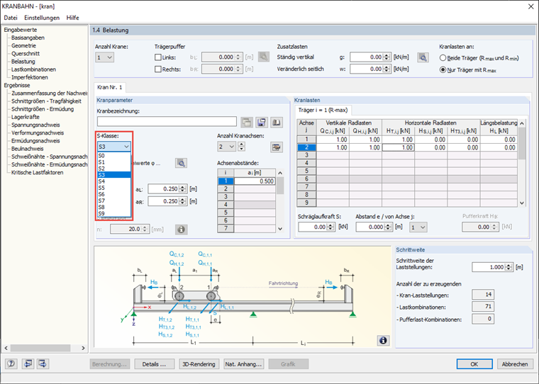Click the Schräglaufkraft S input field

[316, 227]
